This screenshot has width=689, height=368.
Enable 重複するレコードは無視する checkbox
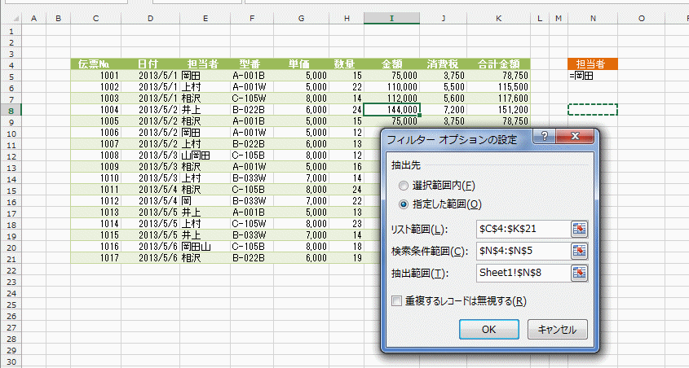(x=397, y=300)
